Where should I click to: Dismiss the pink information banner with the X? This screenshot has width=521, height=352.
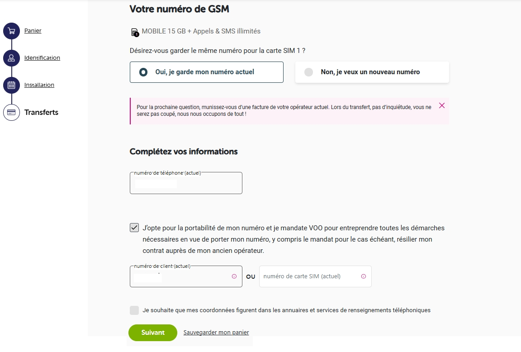(x=442, y=105)
